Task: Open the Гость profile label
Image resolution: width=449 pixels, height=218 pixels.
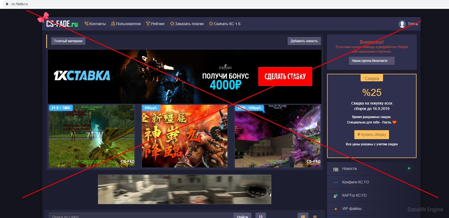Action: tap(413, 24)
